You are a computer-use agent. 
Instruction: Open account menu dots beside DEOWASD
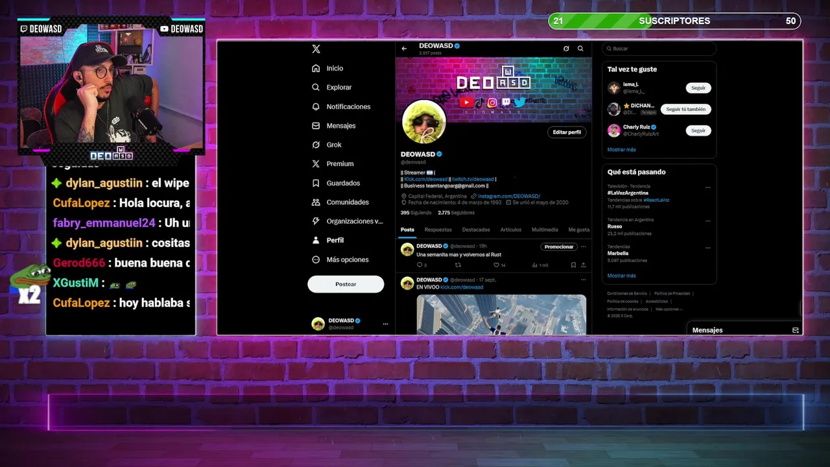(x=385, y=324)
